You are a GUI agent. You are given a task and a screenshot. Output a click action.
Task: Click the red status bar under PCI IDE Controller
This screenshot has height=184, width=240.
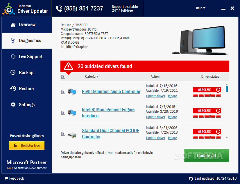pos(207,137)
